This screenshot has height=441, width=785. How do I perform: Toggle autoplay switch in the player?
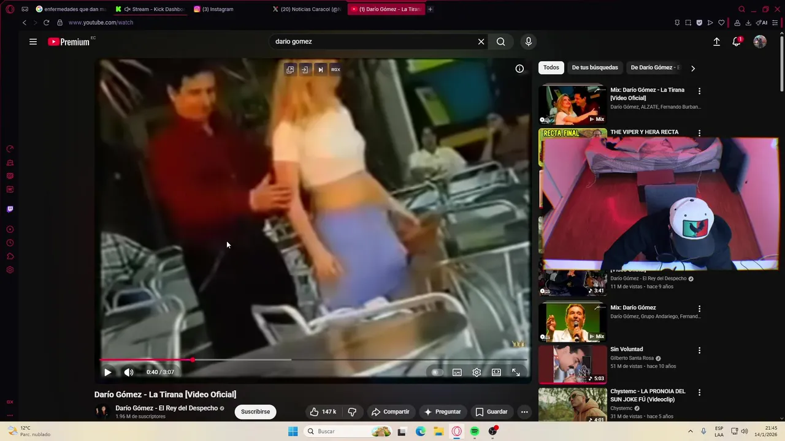(436, 372)
